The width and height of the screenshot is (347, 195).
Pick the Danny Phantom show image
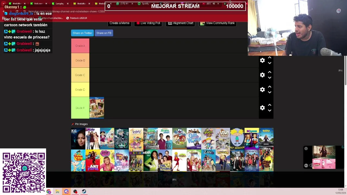(121, 139)
